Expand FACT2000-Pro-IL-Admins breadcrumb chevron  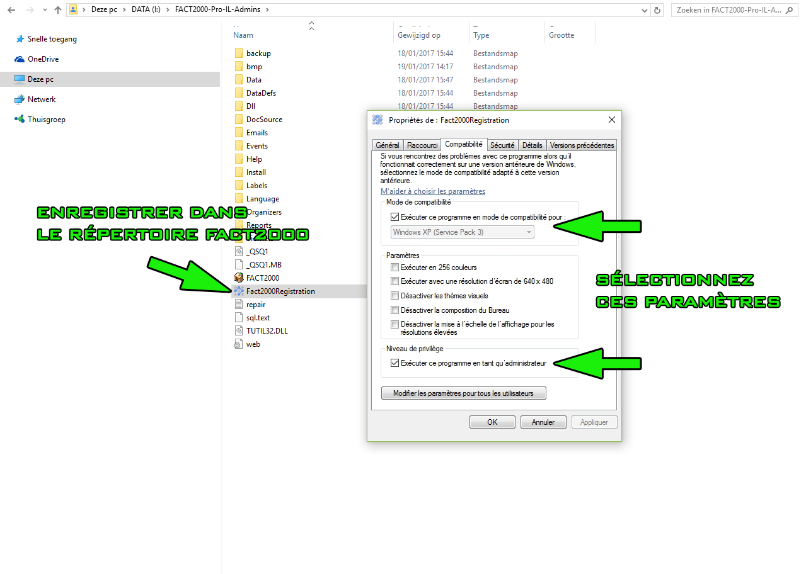(x=267, y=10)
